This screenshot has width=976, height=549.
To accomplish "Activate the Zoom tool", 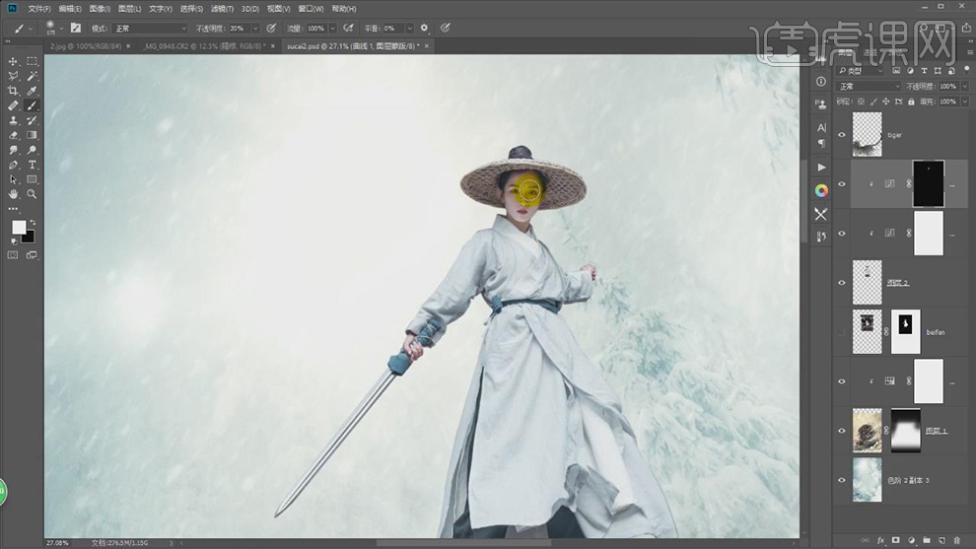I will point(33,194).
